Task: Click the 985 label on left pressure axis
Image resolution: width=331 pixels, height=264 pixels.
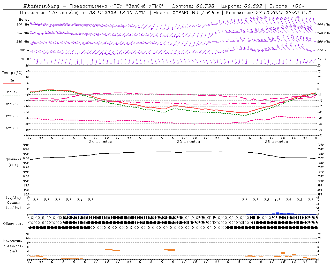Action: (27, 194)
